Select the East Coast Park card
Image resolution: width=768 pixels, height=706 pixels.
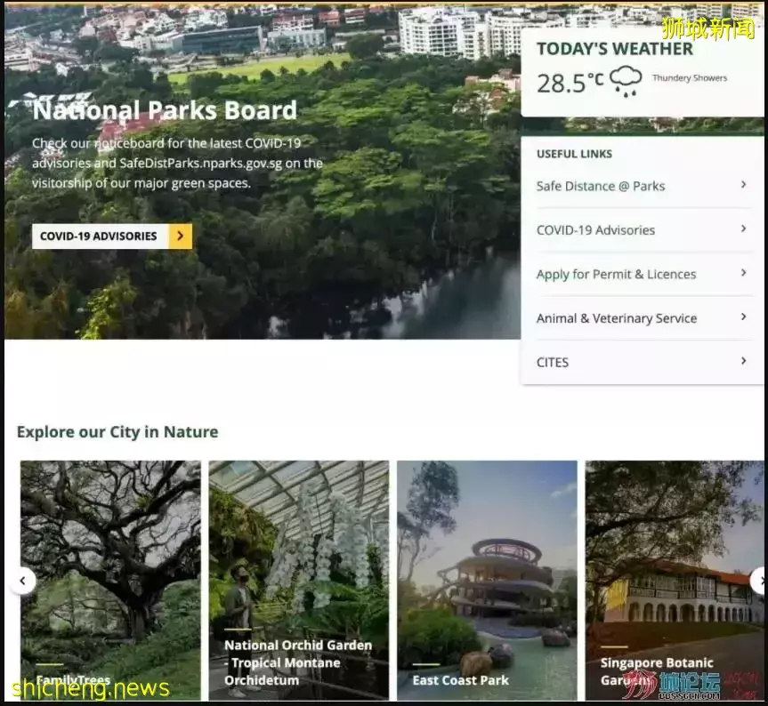tap(487, 580)
